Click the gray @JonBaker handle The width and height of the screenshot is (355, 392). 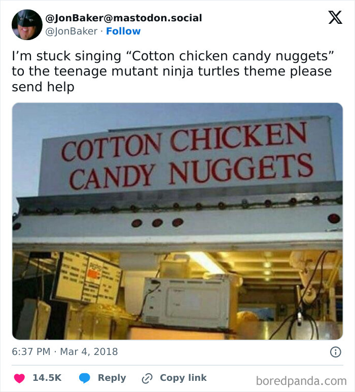pyautogui.click(x=72, y=31)
